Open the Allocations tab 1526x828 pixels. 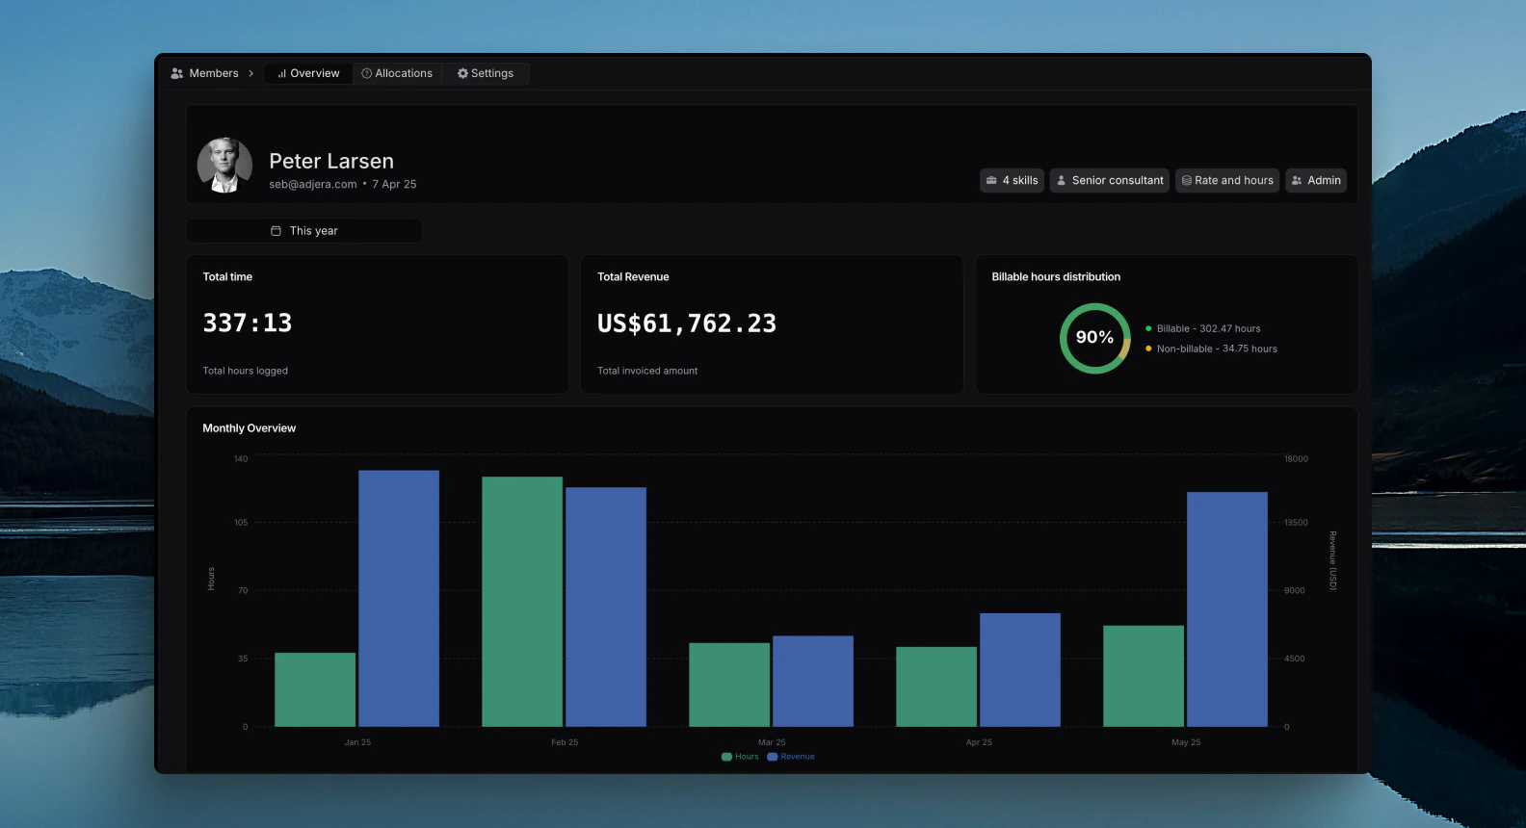[x=397, y=73]
